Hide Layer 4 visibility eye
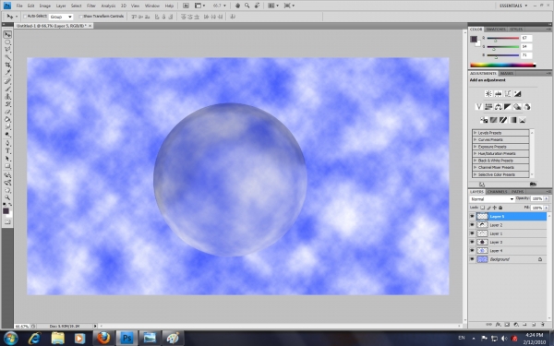 pyautogui.click(x=472, y=250)
